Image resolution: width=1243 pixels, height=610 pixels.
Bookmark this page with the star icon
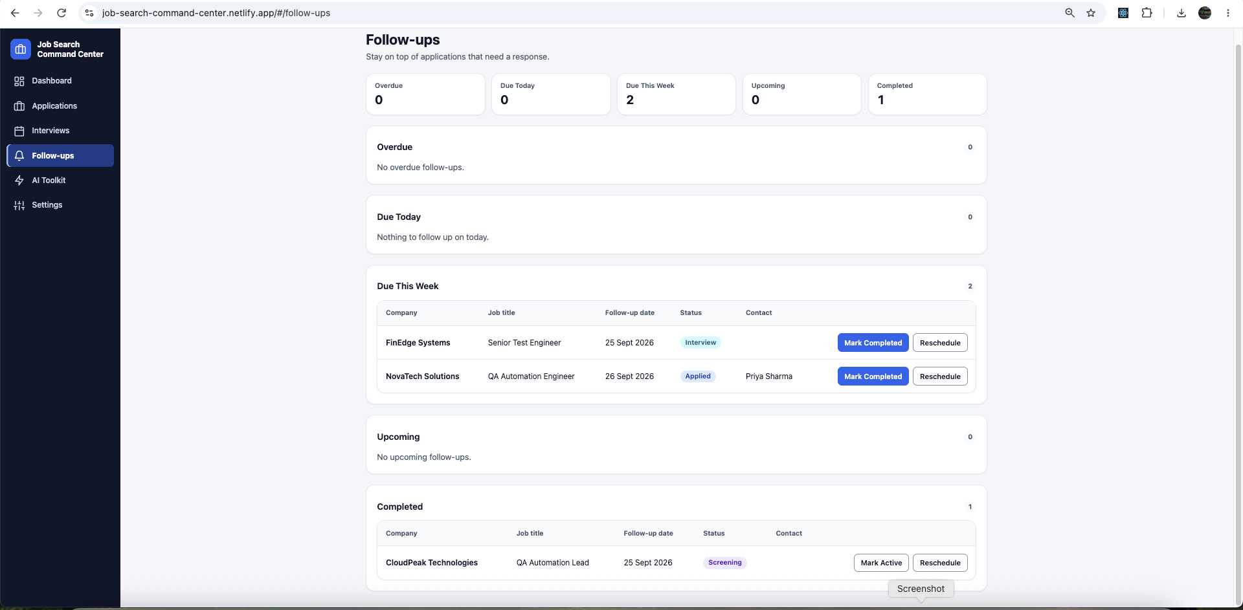[1091, 13]
